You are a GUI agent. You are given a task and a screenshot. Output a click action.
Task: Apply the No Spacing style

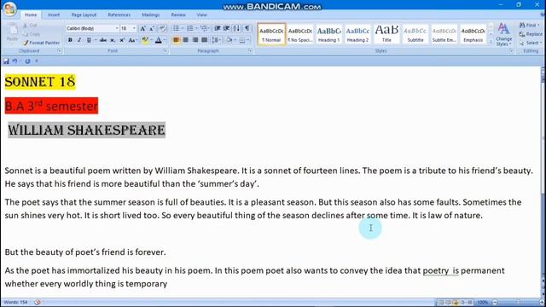click(x=300, y=34)
